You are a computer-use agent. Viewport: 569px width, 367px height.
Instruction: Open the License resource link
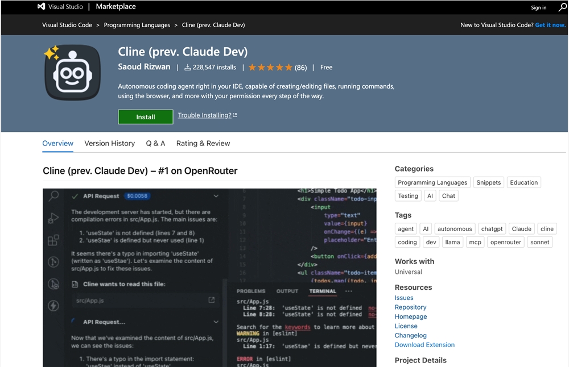coord(406,326)
